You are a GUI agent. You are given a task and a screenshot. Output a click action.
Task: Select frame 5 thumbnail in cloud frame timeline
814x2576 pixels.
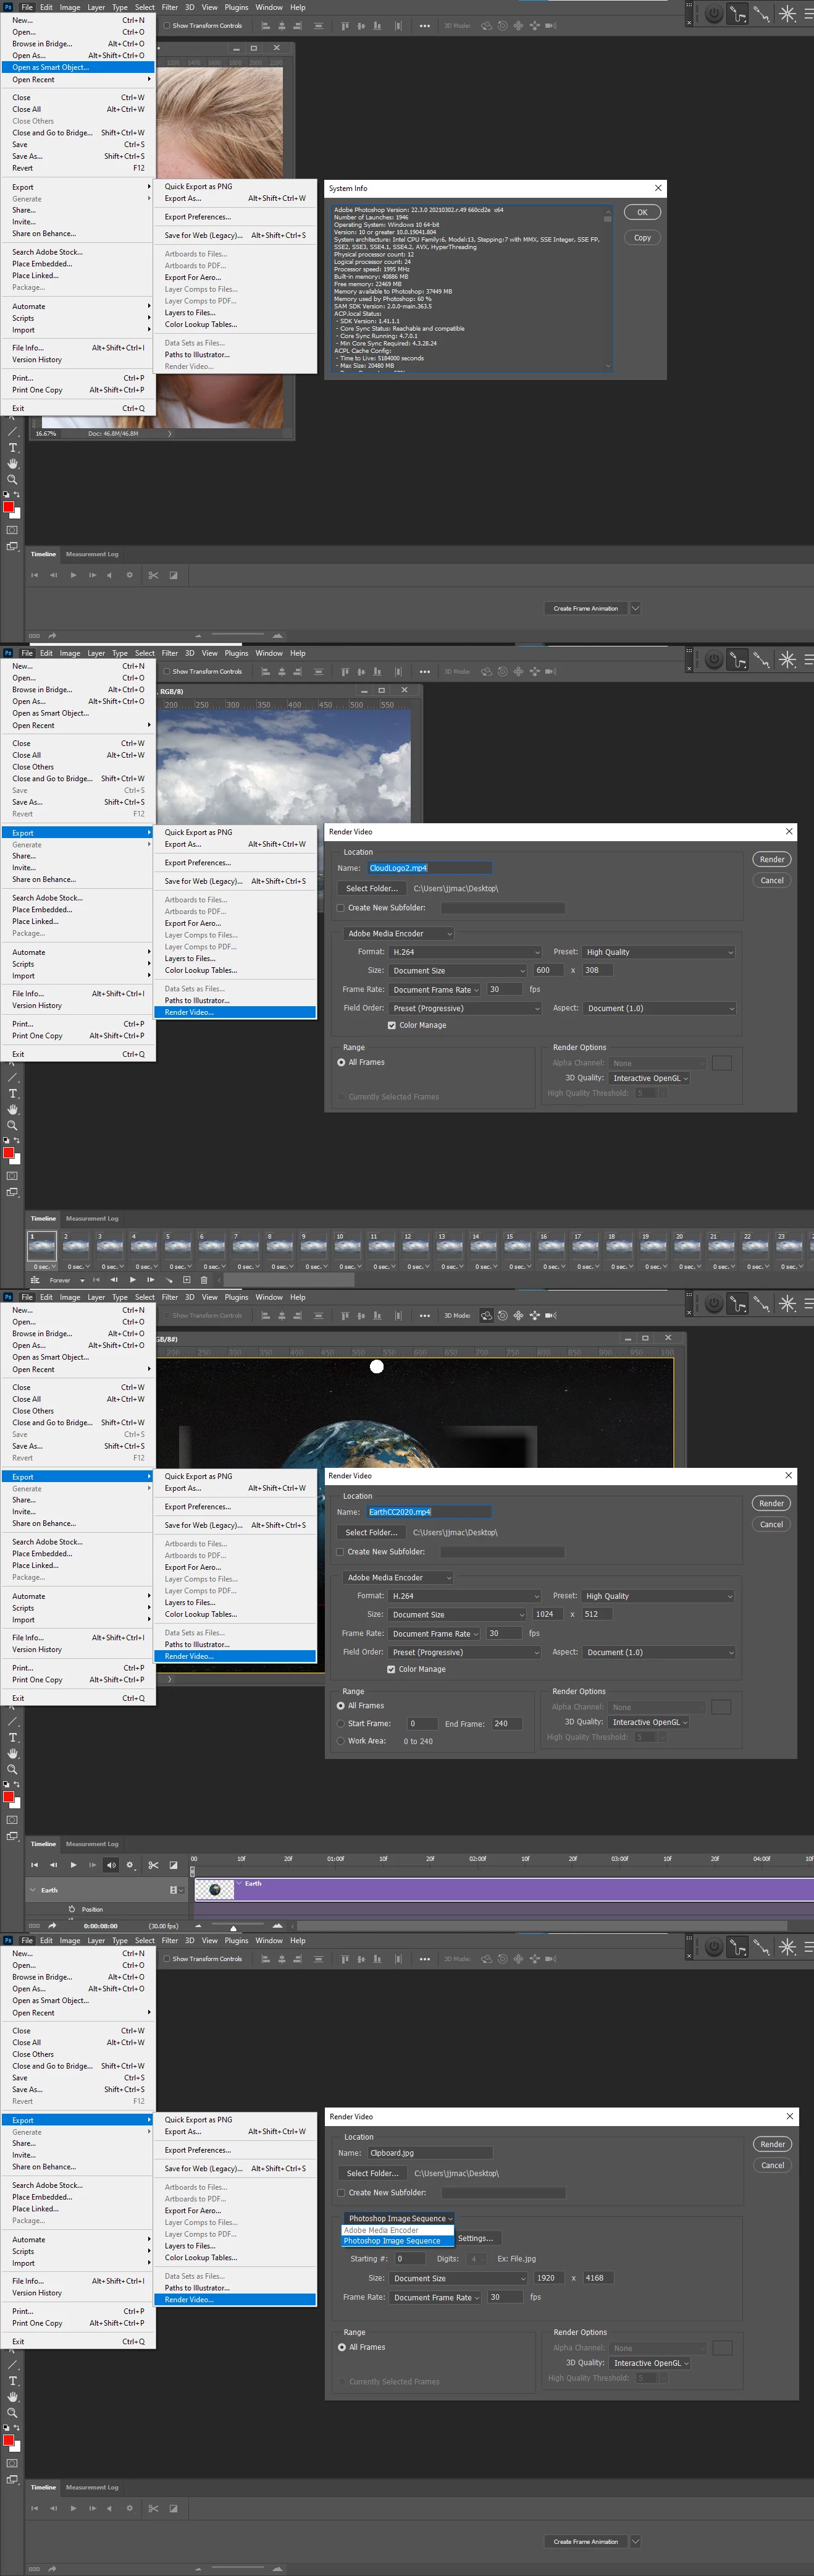tap(177, 1245)
